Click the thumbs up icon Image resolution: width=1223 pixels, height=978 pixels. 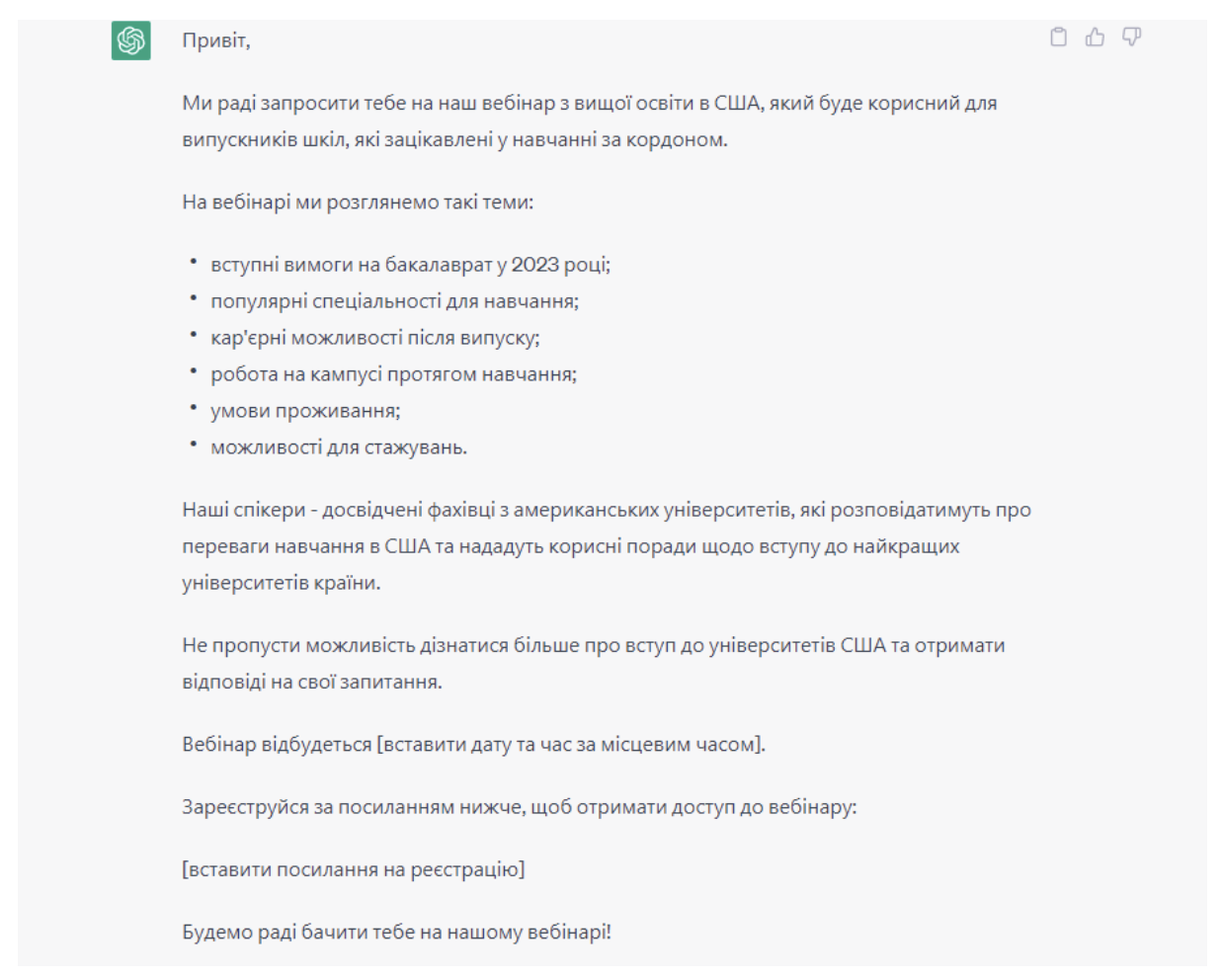pos(1095,38)
